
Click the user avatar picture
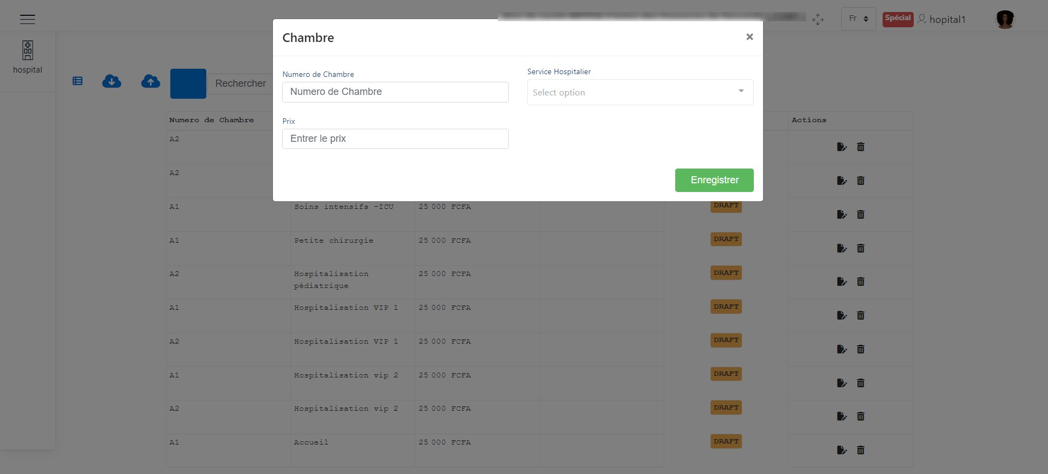click(1005, 19)
